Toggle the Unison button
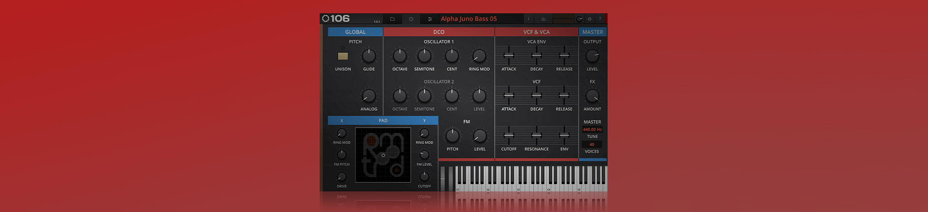This screenshot has width=928, height=212. (343, 56)
